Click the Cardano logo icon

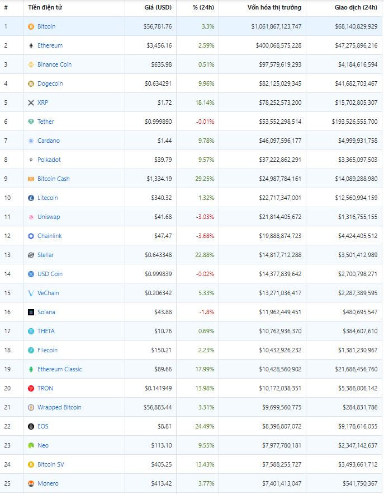[x=31, y=141]
